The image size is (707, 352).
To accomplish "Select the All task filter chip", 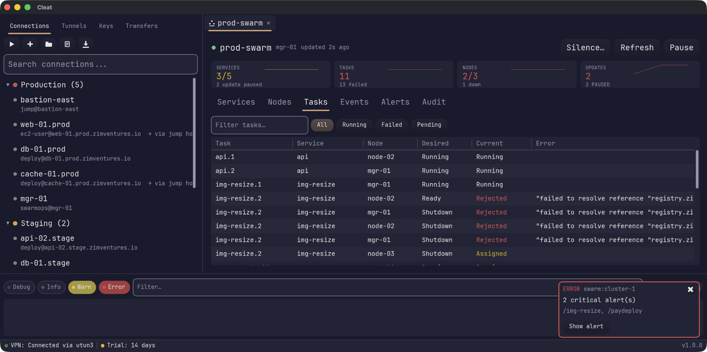I will pyautogui.click(x=322, y=125).
